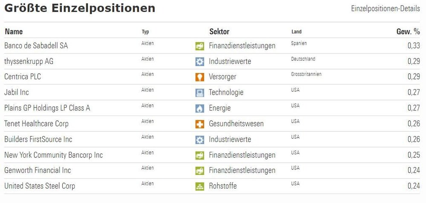Click the financial icon for Genworth Financial Inc
426x203 pixels.
coord(199,171)
